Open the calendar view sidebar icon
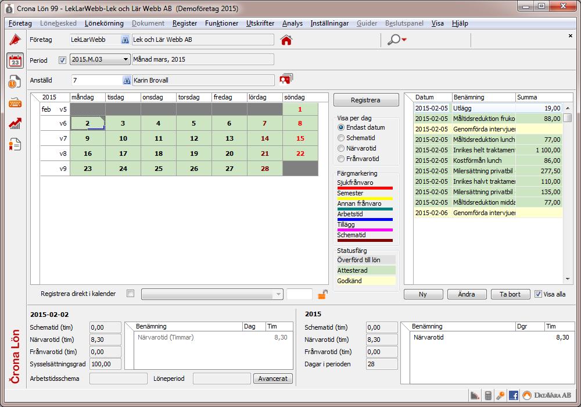The width and height of the screenshot is (581, 407). point(15,61)
